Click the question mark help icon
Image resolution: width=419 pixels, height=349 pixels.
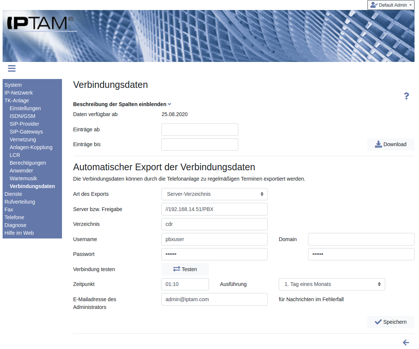pyautogui.click(x=406, y=96)
